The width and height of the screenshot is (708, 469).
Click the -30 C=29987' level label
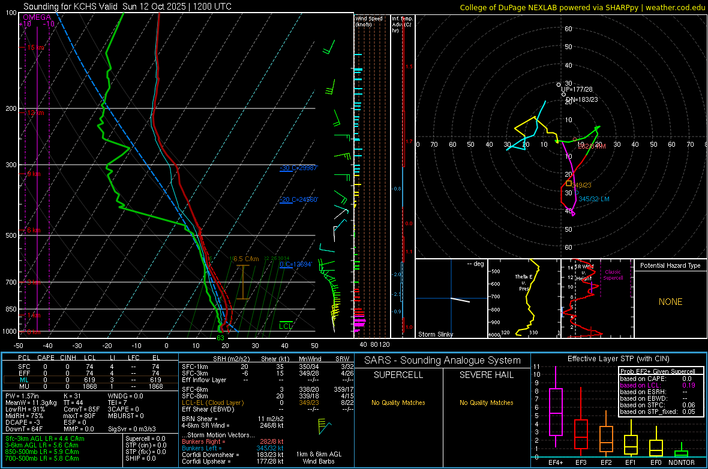point(299,168)
